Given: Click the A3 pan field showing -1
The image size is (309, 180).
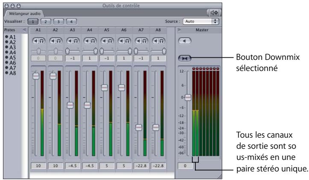Looking at the screenshot, I should tap(73, 58).
